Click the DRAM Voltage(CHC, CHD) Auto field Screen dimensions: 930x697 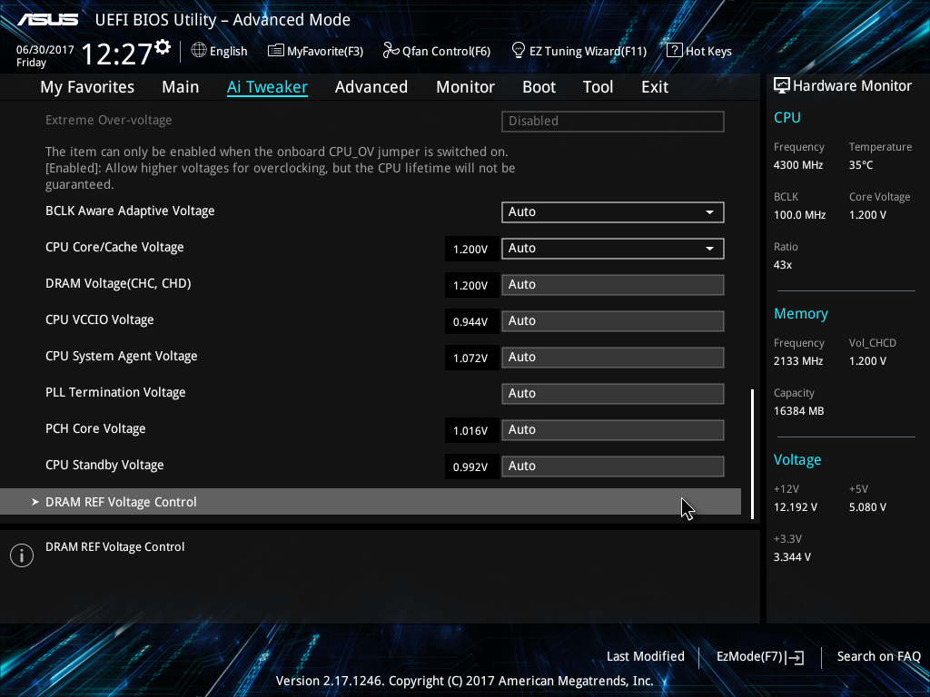pyautogui.click(x=613, y=284)
